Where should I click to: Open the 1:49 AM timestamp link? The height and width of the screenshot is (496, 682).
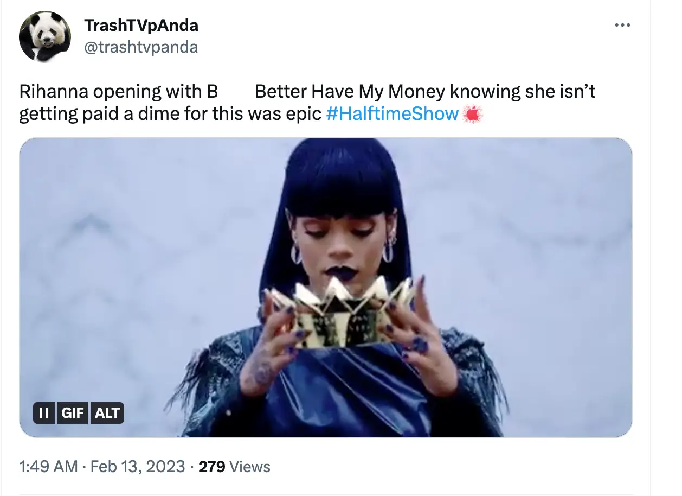pyautogui.click(x=49, y=466)
